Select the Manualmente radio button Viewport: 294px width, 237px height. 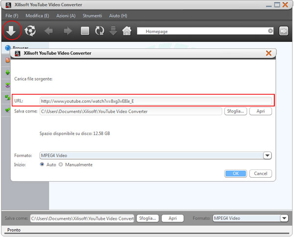click(61, 164)
